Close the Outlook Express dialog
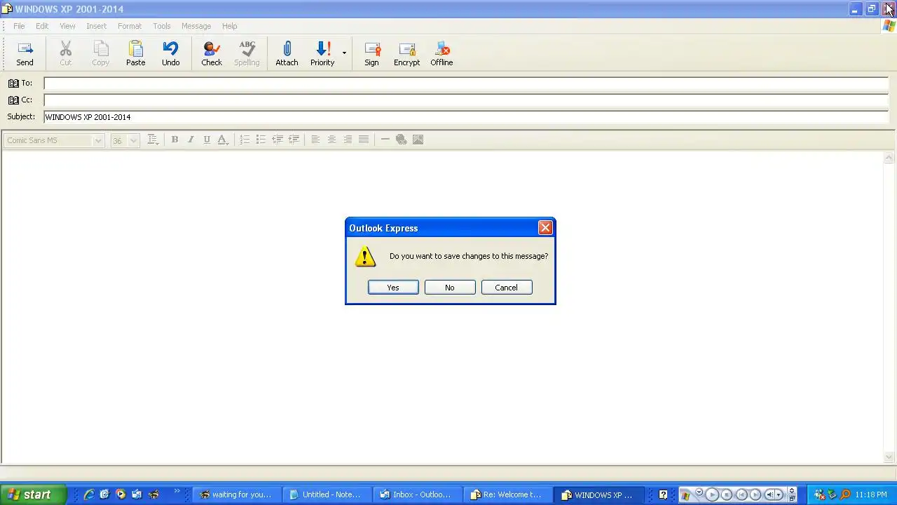 click(x=545, y=228)
